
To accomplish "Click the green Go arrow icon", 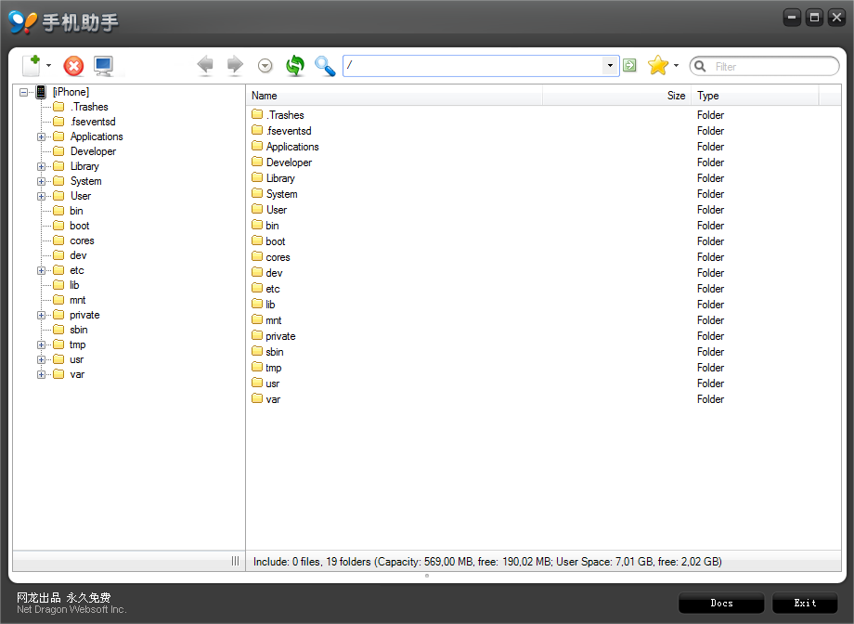I will pyautogui.click(x=629, y=65).
